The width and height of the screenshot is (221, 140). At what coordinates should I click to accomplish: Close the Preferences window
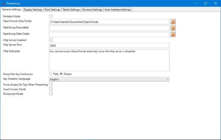pos(215,3)
